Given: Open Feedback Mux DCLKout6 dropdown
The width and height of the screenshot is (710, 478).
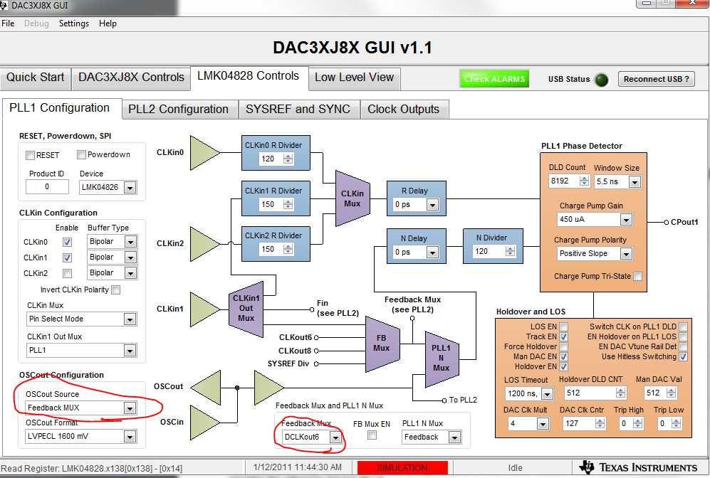Looking at the screenshot, I should pos(335,437).
